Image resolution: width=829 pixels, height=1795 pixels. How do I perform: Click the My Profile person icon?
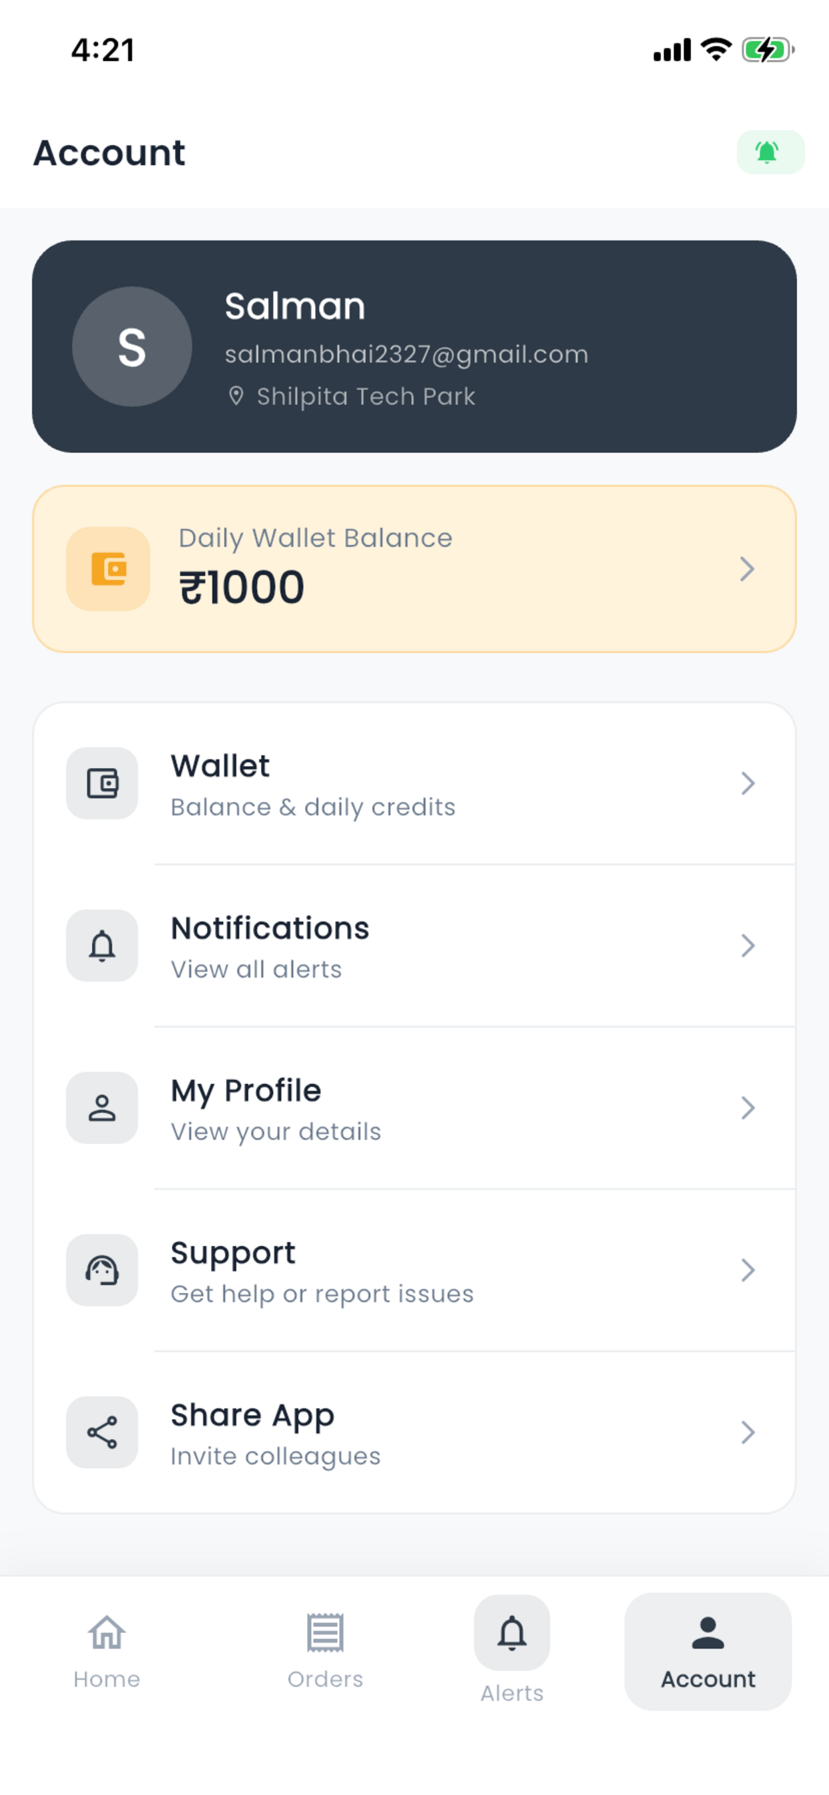point(101,1108)
